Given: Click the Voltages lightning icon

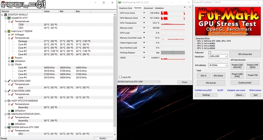Looking at the screenshot, I should click(12, 35).
